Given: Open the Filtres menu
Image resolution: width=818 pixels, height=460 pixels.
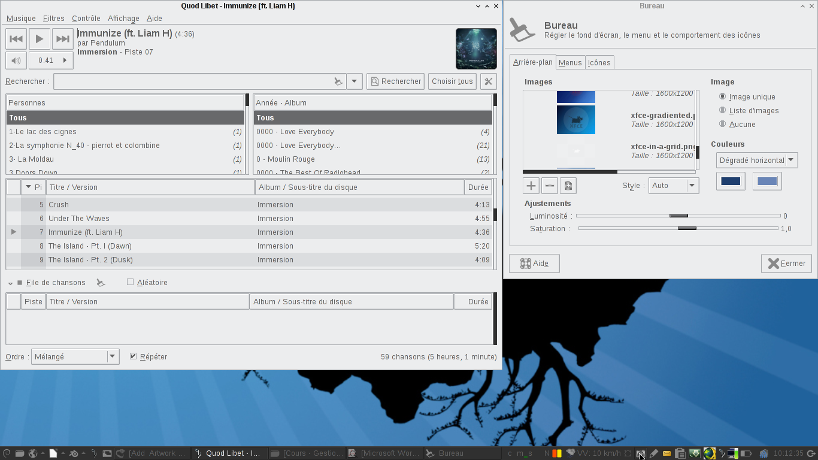Looking at the screenshot, I should tap(54, 19).
